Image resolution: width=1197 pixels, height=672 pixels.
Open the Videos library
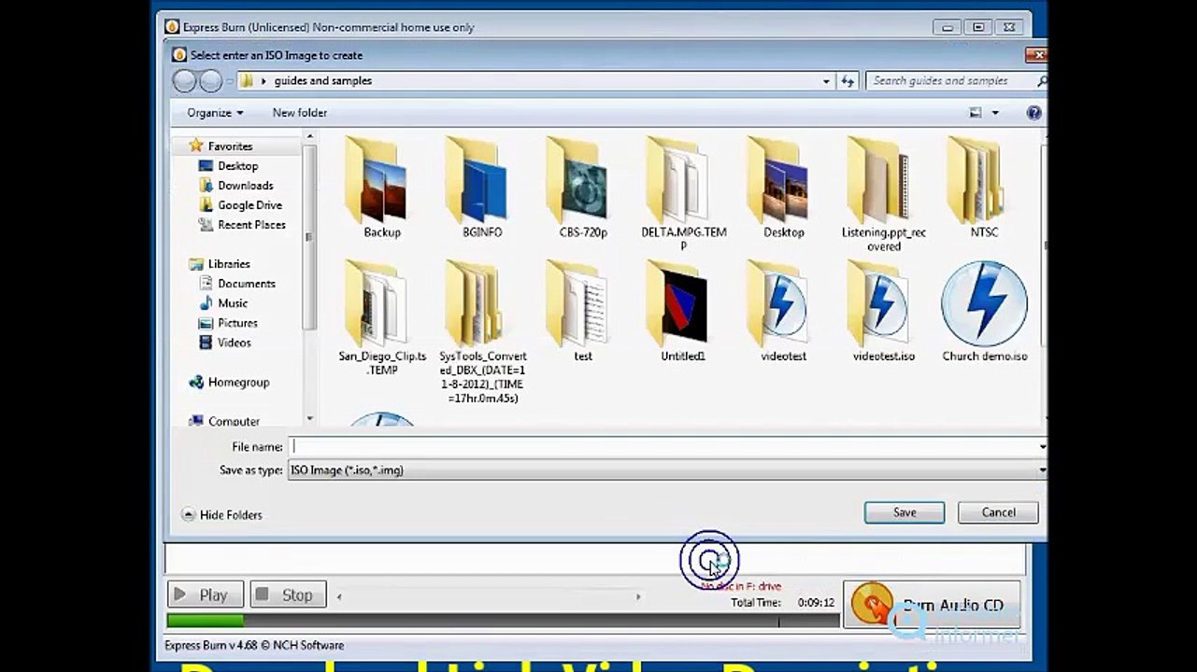234,343
